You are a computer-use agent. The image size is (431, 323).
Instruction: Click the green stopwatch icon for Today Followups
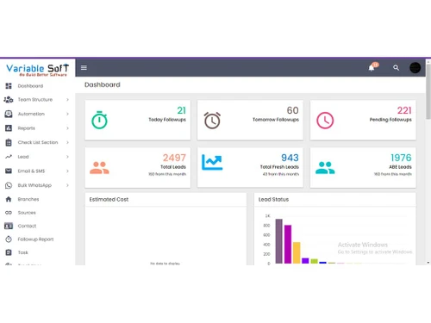click(x=99, y=120)
